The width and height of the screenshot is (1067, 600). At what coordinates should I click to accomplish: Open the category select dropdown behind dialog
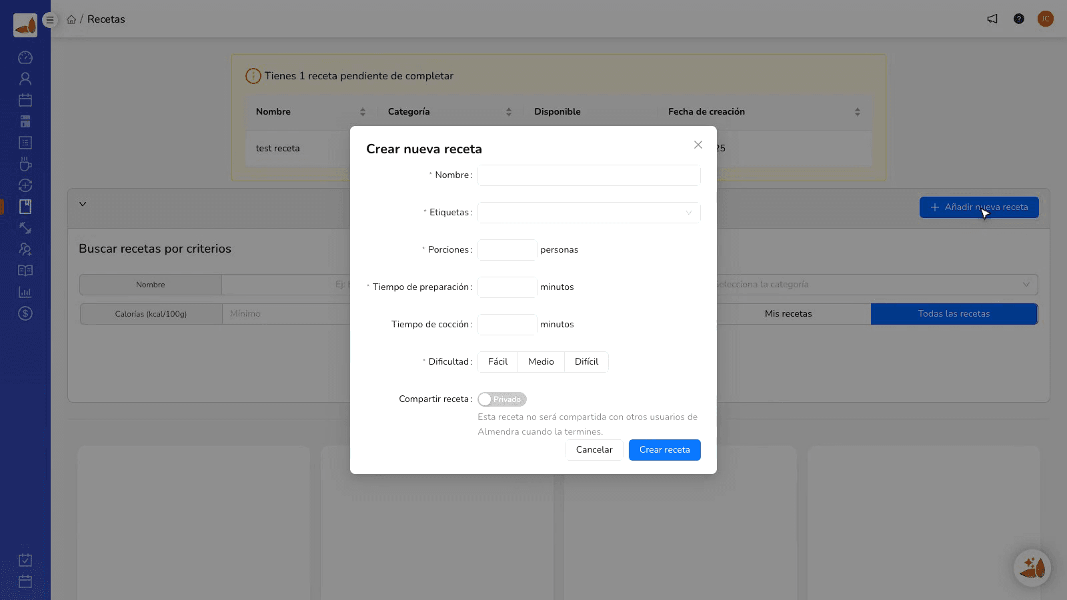click(872, 284)
